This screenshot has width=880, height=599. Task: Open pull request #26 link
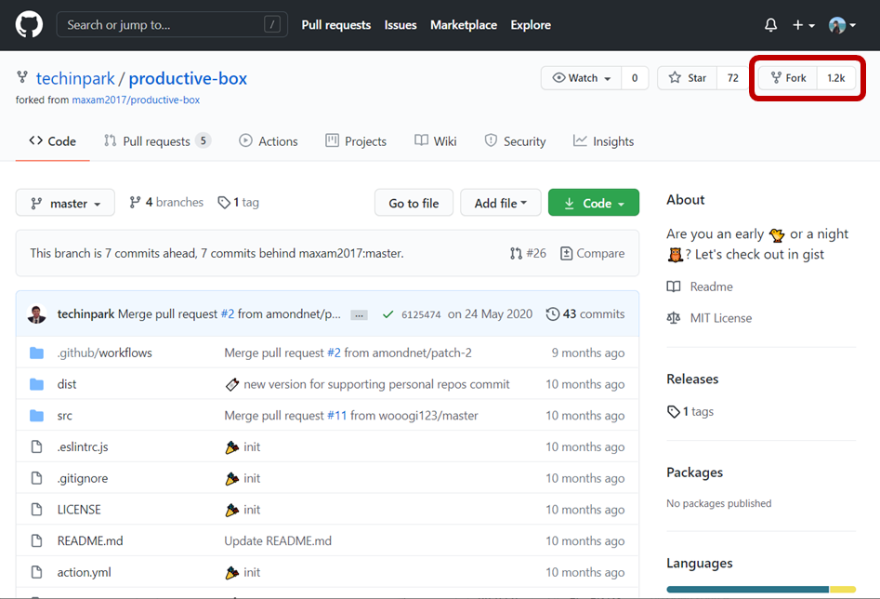click(528, 253)
